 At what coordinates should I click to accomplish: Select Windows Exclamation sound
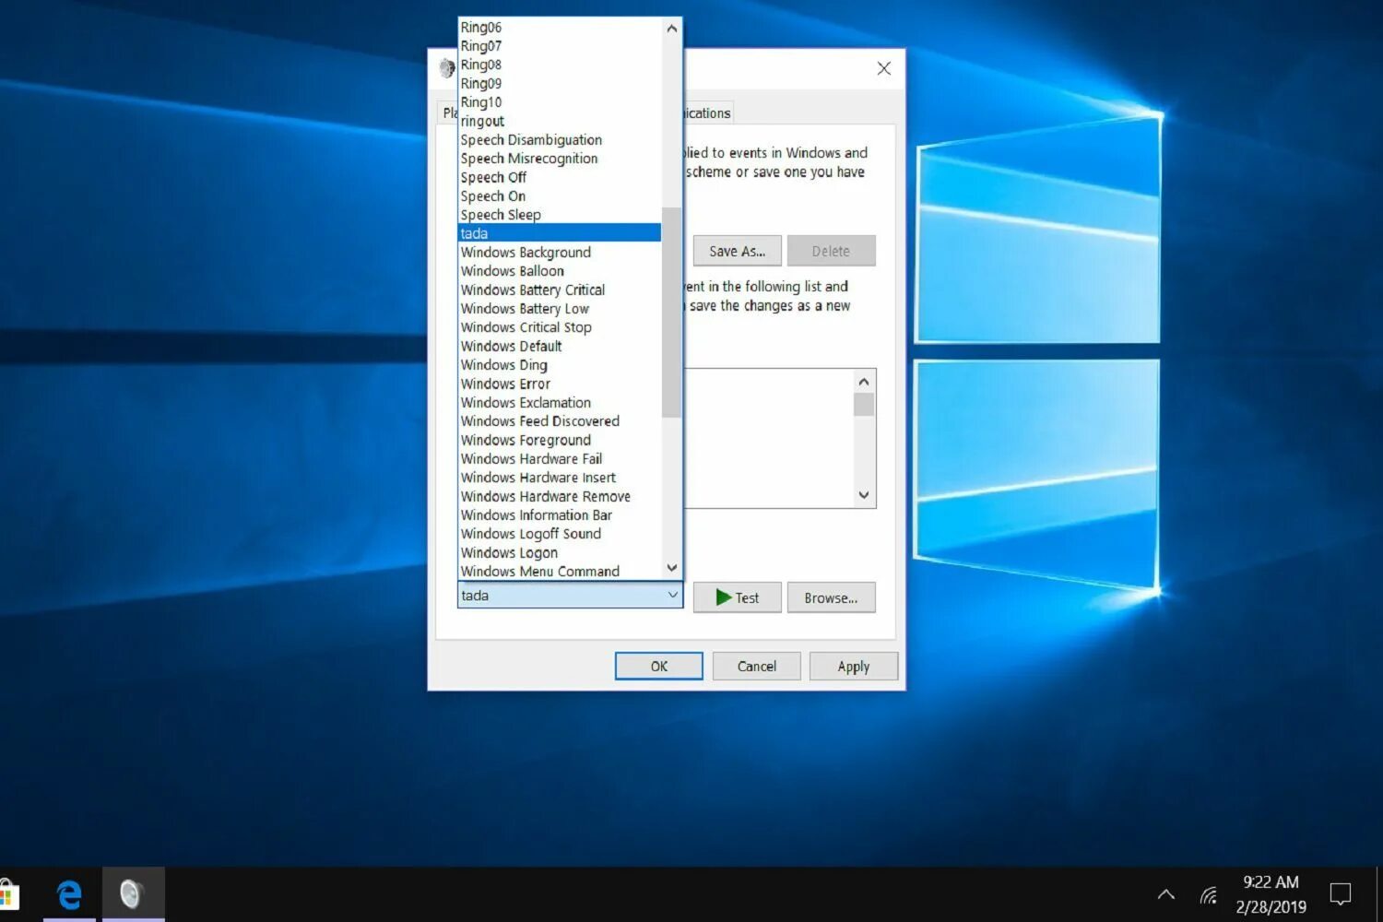(560, 403)
